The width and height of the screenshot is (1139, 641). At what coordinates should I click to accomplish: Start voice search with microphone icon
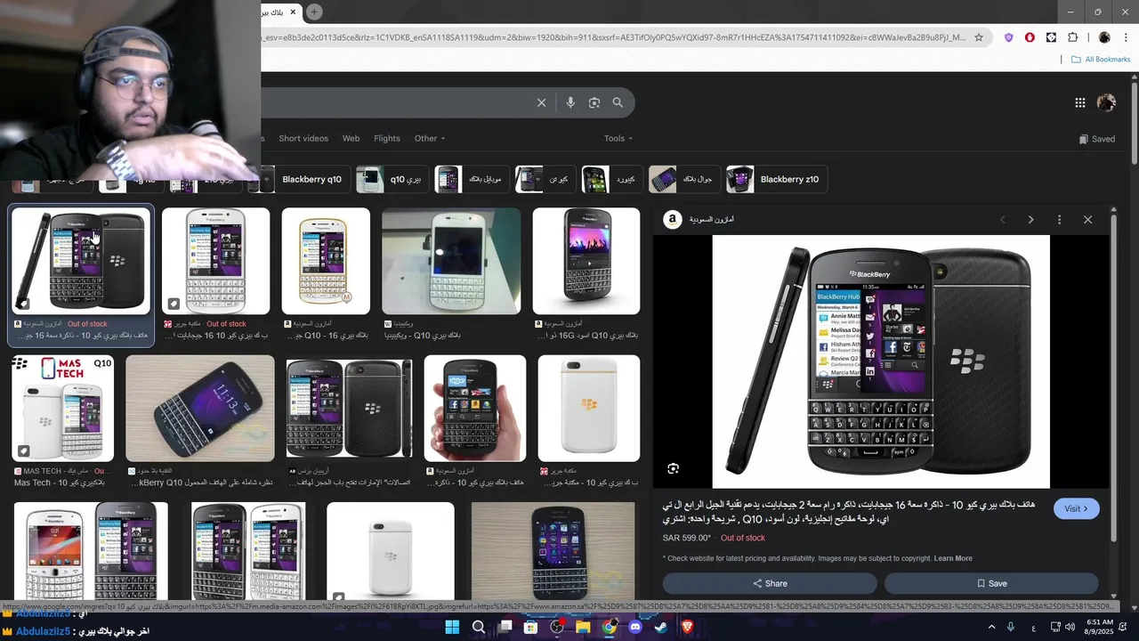(570, 102)
